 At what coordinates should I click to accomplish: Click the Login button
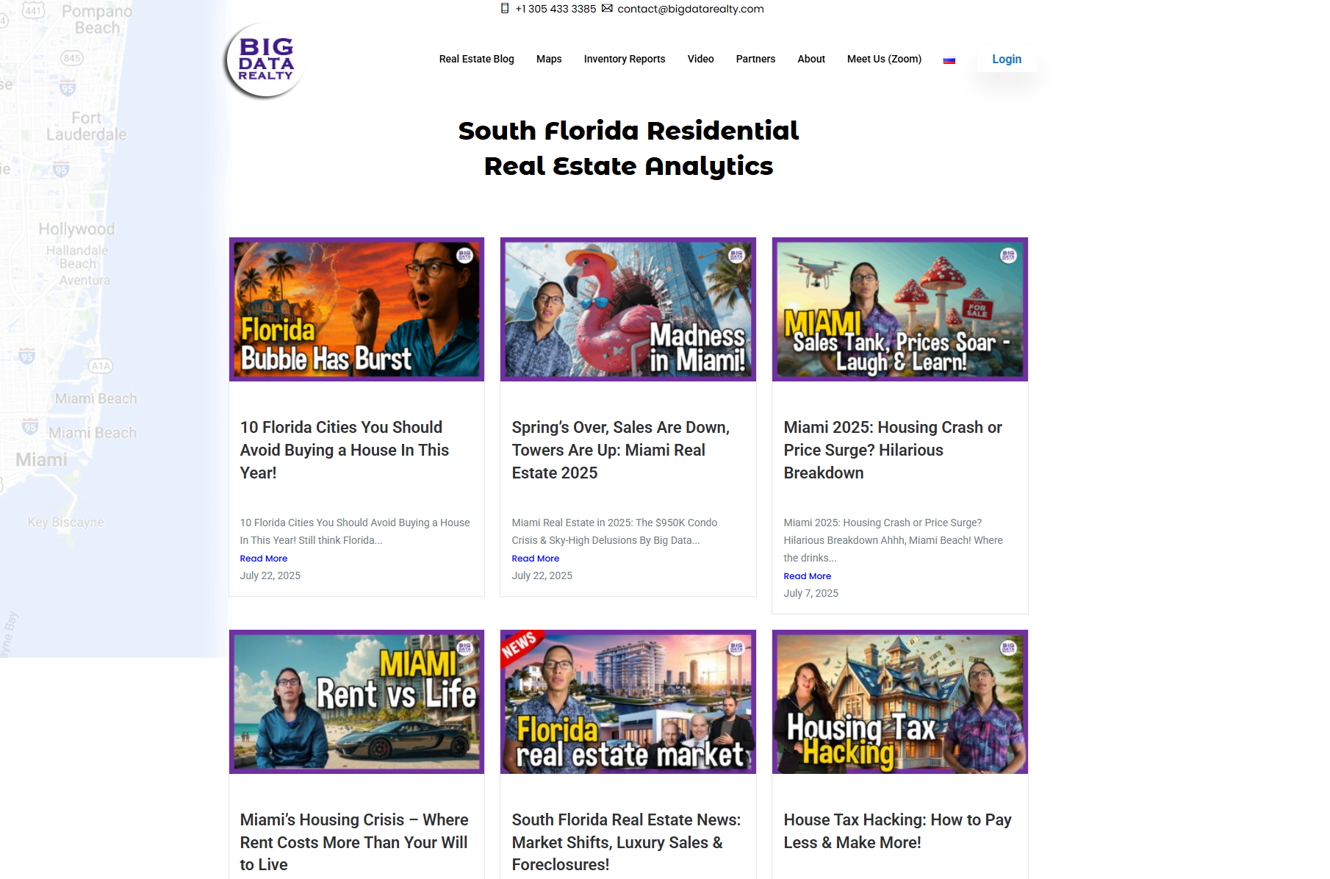[1007, 60]
